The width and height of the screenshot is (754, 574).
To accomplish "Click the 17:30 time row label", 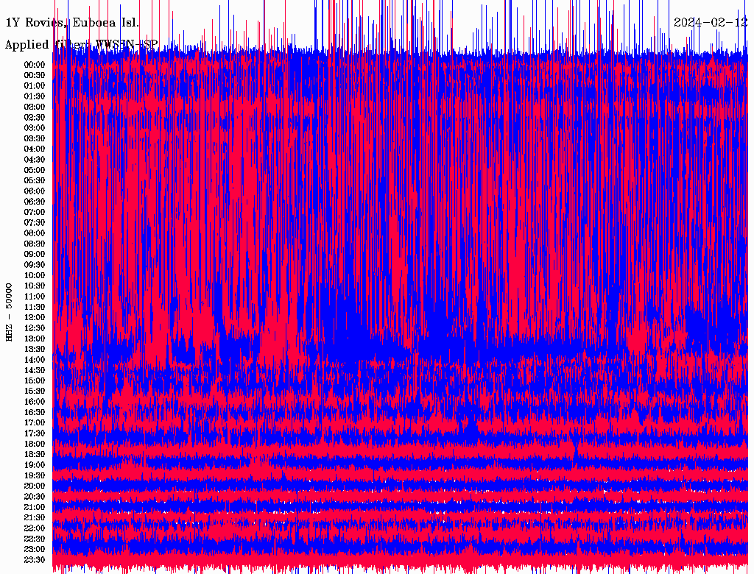I will [x=35, y=433].
